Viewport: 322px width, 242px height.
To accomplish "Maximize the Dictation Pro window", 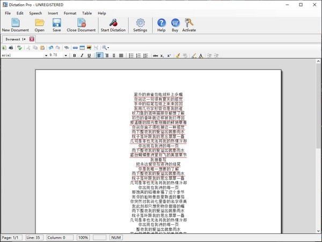I will [x=301, y=4].
